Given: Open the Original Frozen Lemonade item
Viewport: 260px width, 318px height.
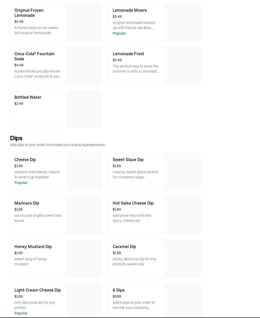Looking at the screenshot, I should pyautogui.click(x=29, y=13).
